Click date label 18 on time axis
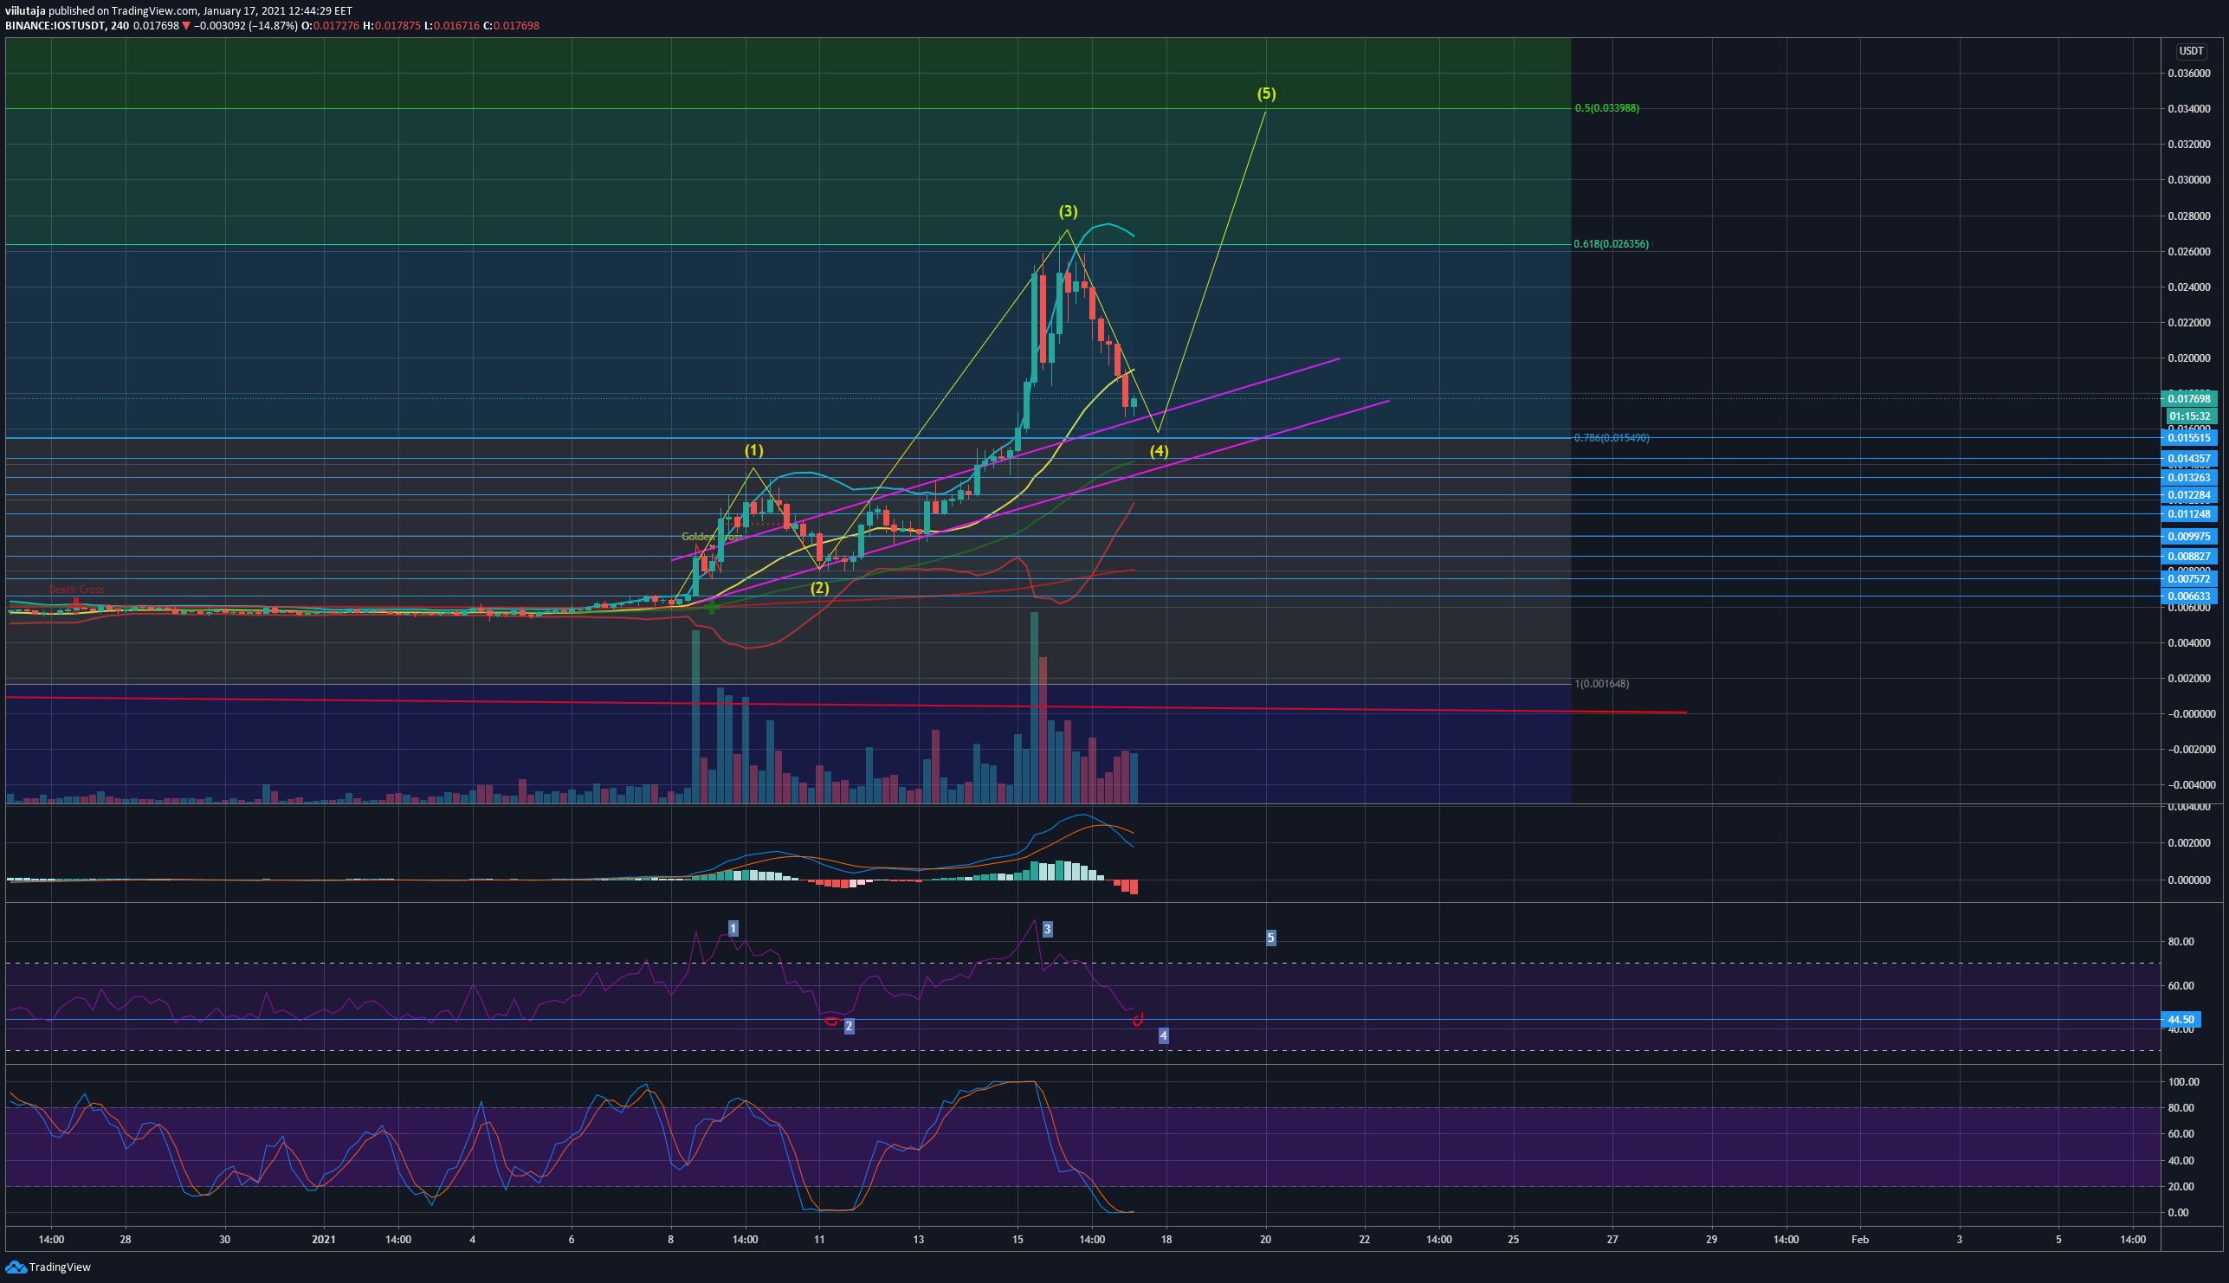The height and width of the screenshot is (1283, 2229). (x=1166, y=1240)
